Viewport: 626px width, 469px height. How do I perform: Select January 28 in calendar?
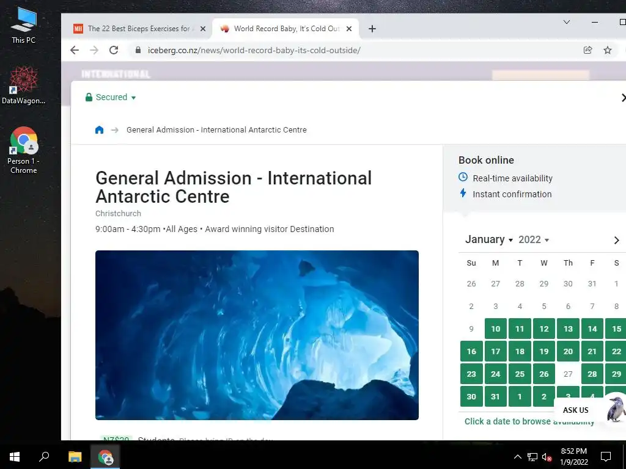tap(592, 374)
